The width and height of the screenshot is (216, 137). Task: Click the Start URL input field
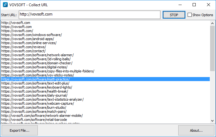90,14
